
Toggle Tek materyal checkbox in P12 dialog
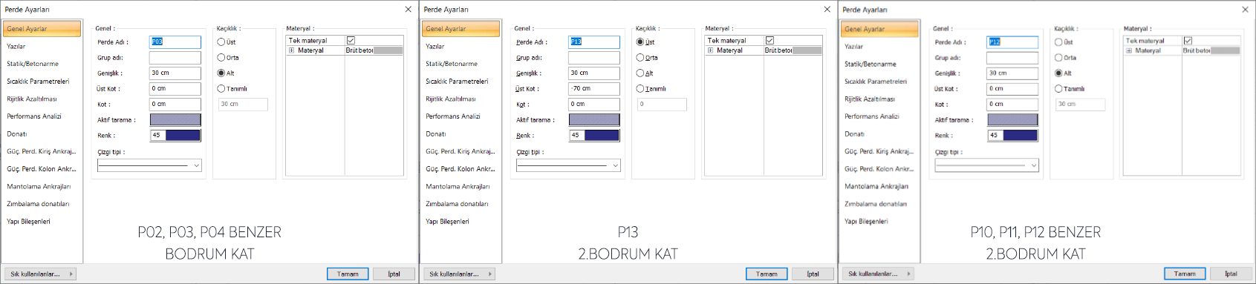(1188, 41)
